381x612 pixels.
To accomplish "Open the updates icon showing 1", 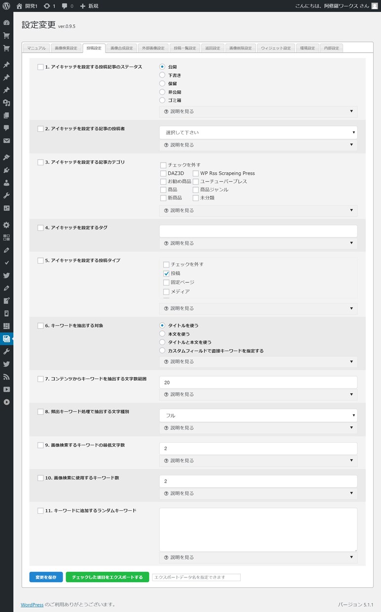I will (47, 6).
